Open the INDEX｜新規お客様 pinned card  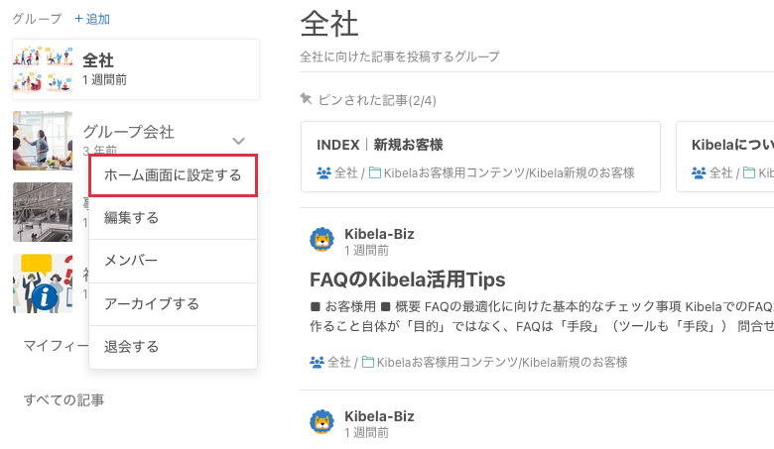(x=480, y=157)
